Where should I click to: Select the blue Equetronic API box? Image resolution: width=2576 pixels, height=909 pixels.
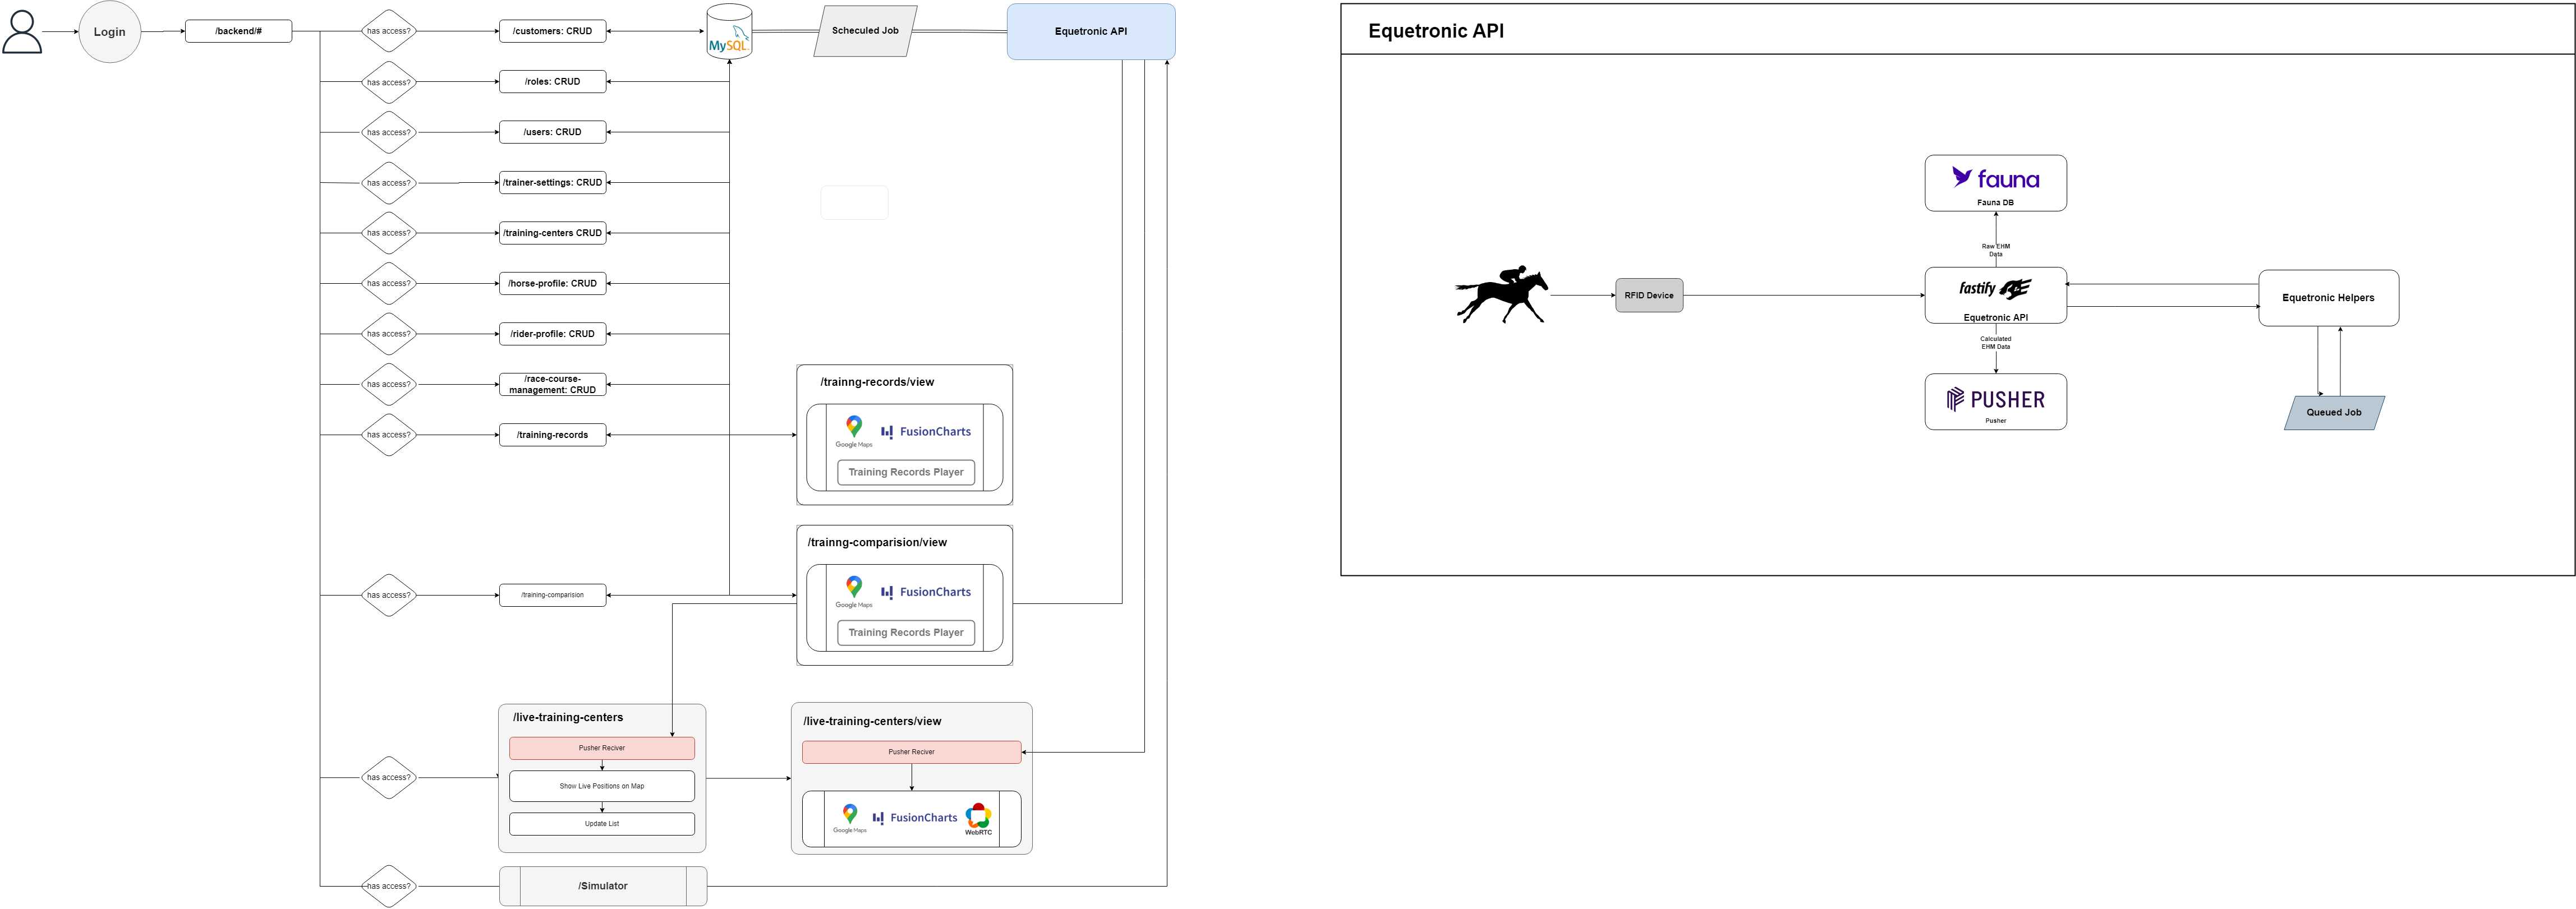[x=1090, y=32]
